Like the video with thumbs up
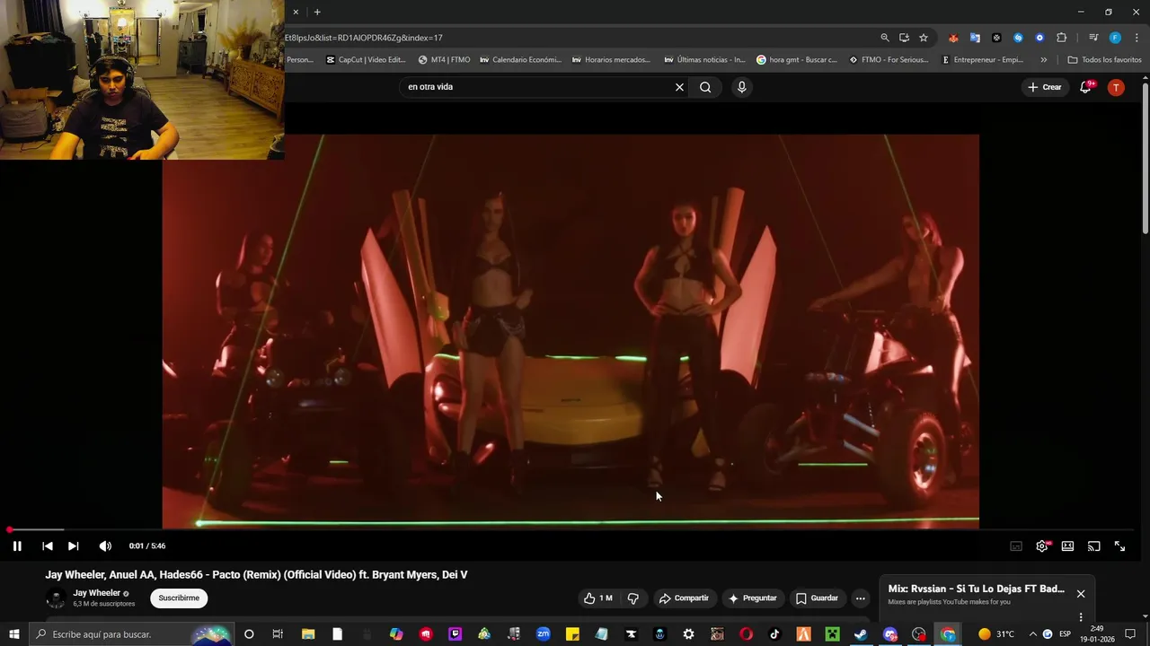 (x=598, y=598)
